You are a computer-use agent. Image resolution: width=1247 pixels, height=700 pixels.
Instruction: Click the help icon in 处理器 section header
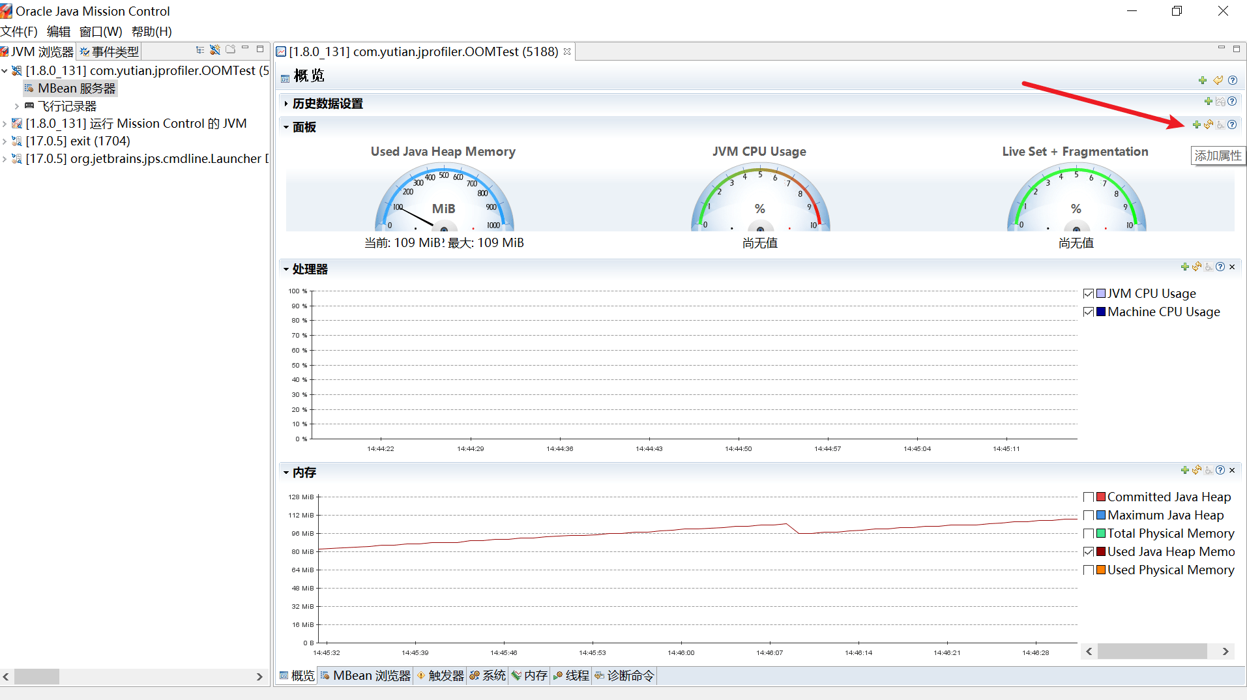[1220, 267]
